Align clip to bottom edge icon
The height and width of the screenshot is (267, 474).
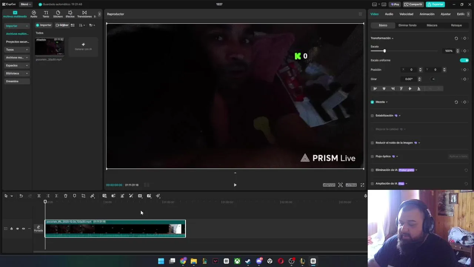click(x=419, y=89)
